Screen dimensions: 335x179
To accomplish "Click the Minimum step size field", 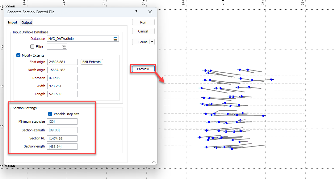I will pos(62,121).
